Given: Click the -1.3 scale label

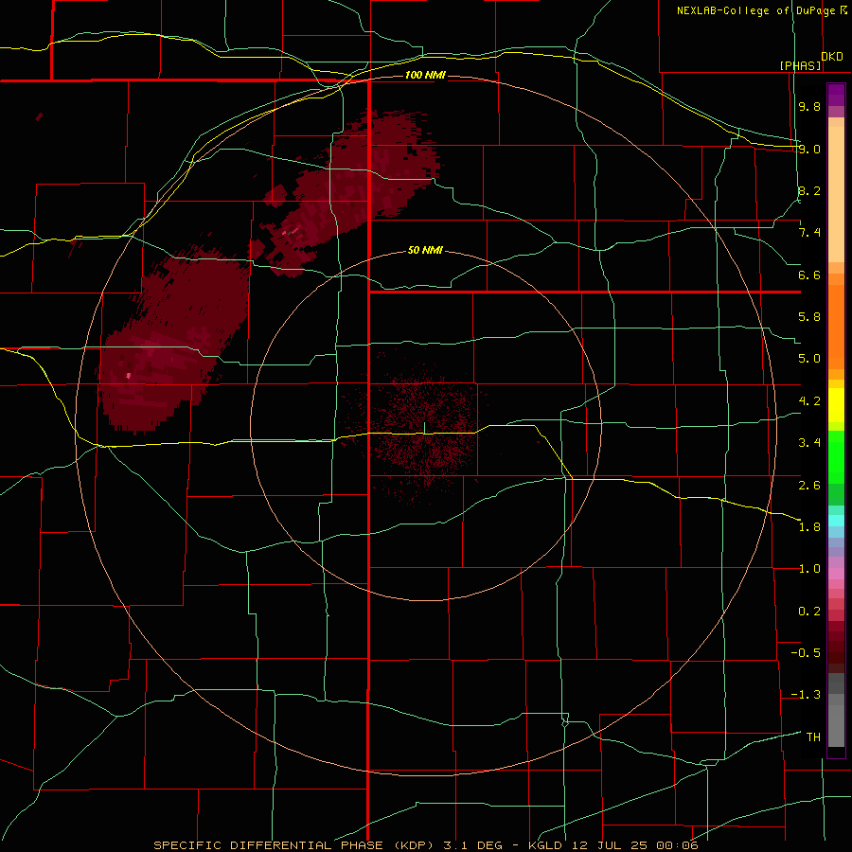Looking at the screenshot, I should pos(806,695).
